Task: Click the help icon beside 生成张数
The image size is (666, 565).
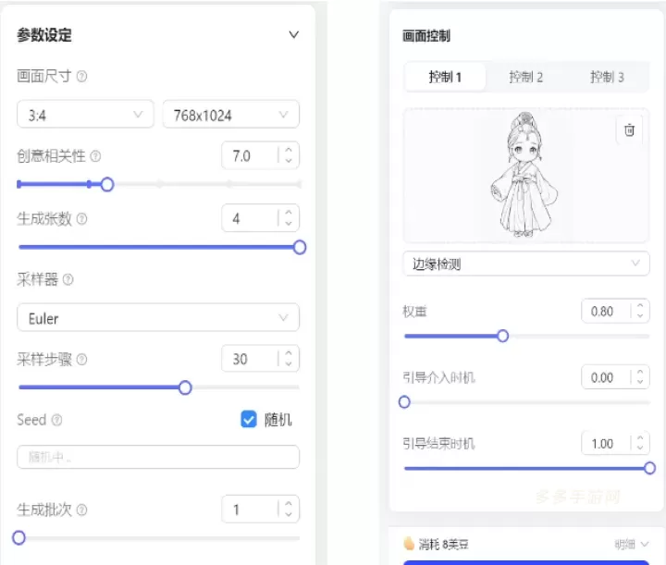Action: [82, 219]
